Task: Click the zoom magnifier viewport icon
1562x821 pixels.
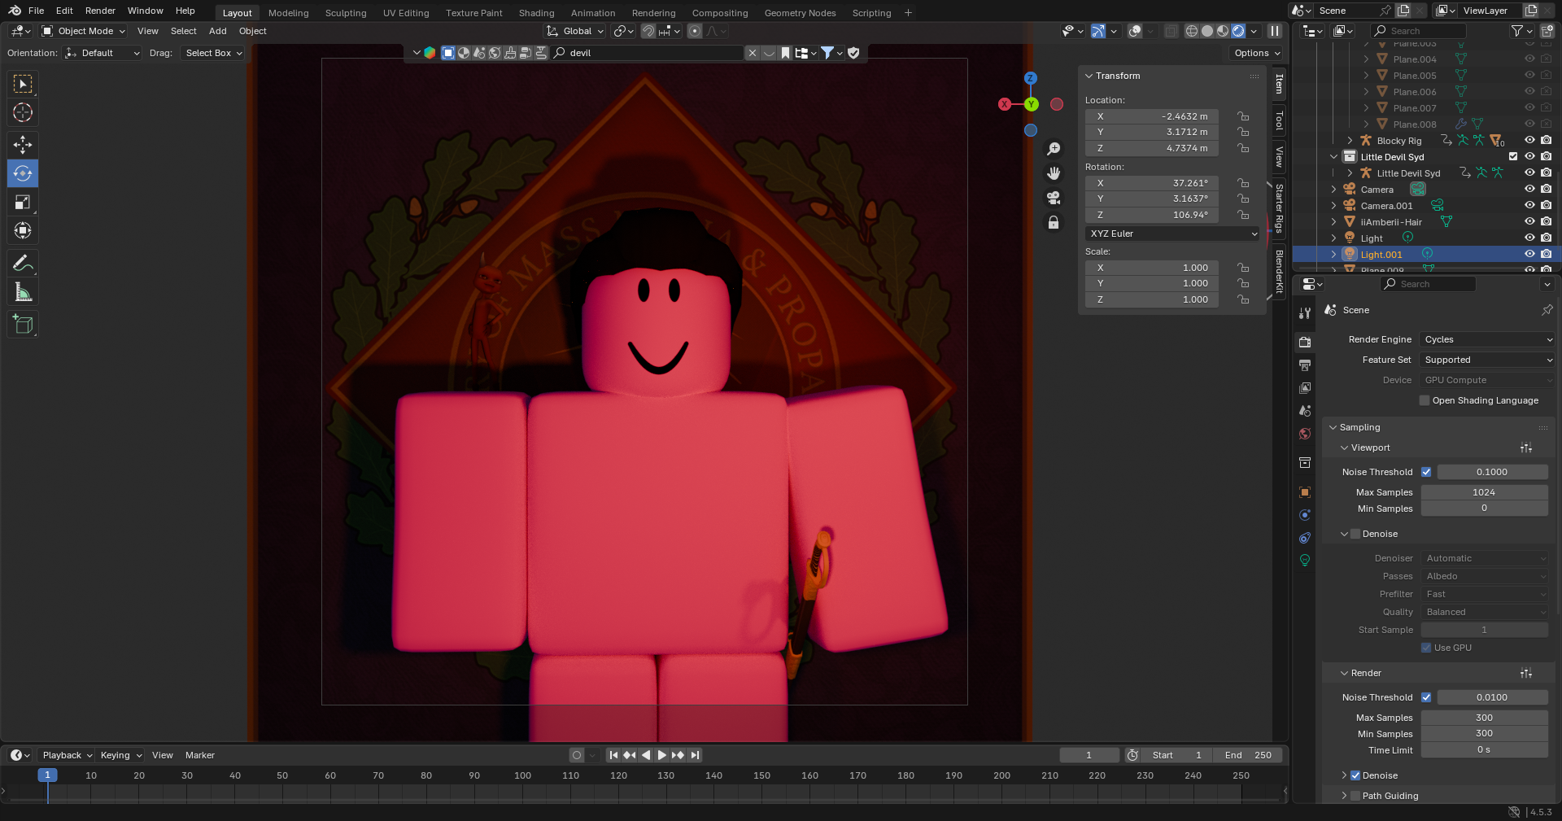Action: [1054, 148]
